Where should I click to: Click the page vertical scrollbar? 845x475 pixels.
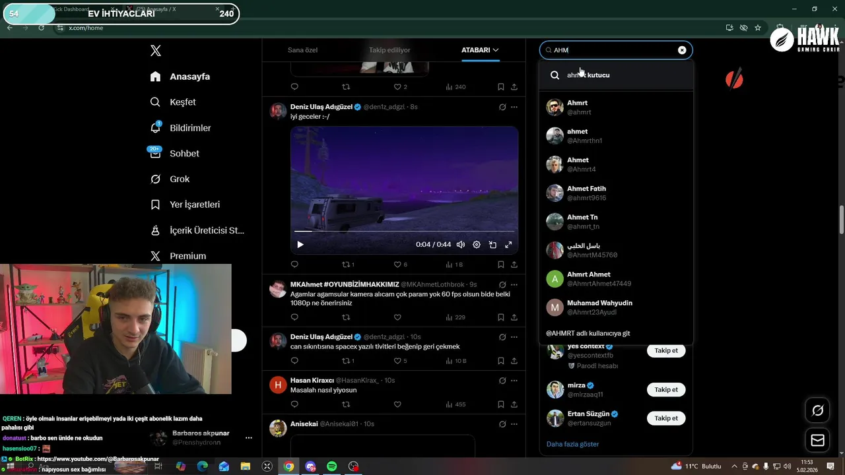click(x=842, y=220)
